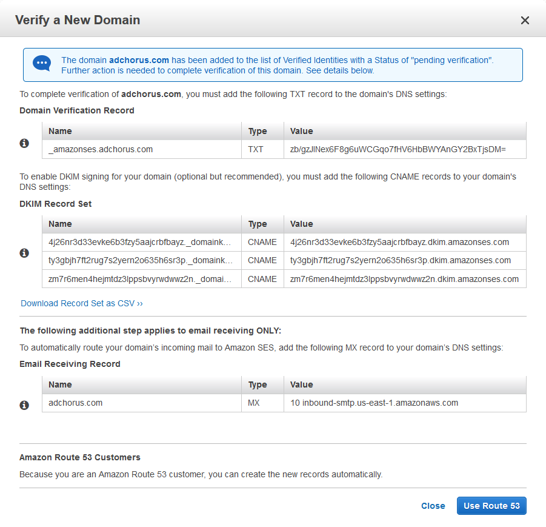Select the zb/gzJlNex6F8g6u verification value
The width and height of the screenshot is (546, 527).
pos(405,149)
